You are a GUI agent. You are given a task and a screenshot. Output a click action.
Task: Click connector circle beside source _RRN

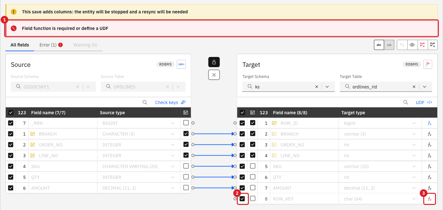tap(193, 123)
